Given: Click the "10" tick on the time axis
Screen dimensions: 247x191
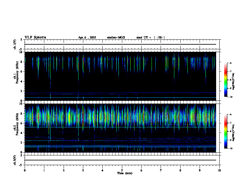Looking at the screenshot, I should click(x=219, y=170).
